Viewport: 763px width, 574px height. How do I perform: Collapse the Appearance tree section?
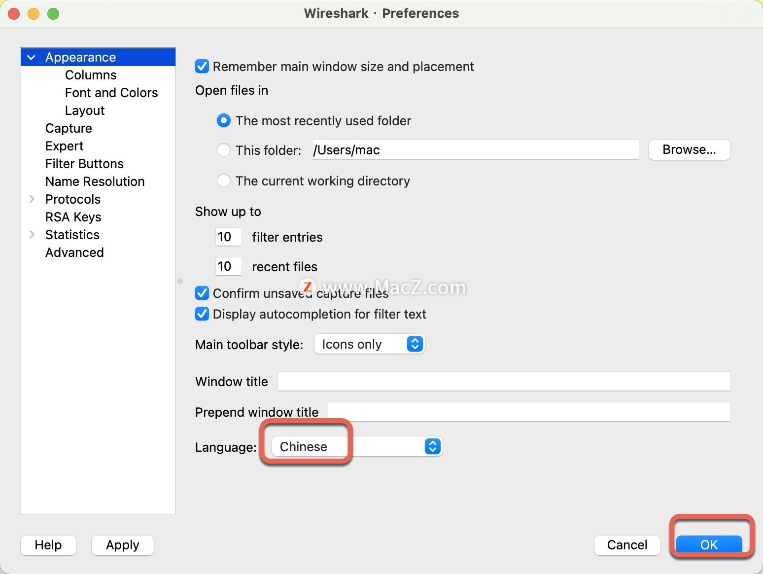(x=31, y=57)
